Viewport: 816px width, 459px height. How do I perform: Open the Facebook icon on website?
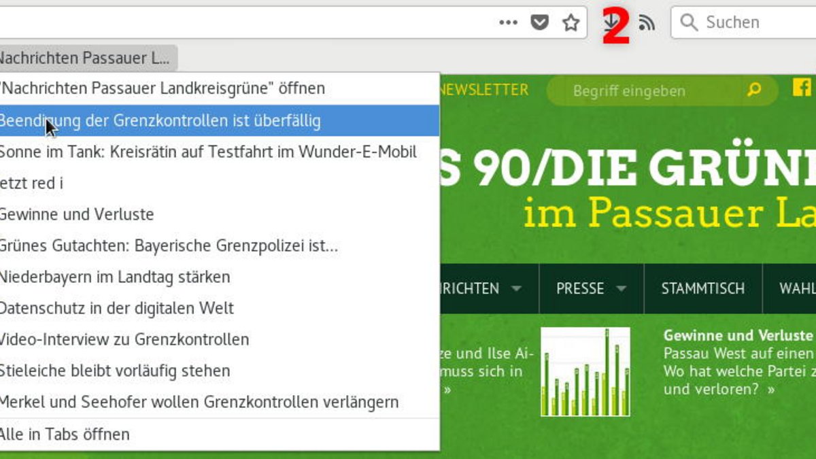coord(802,87)
